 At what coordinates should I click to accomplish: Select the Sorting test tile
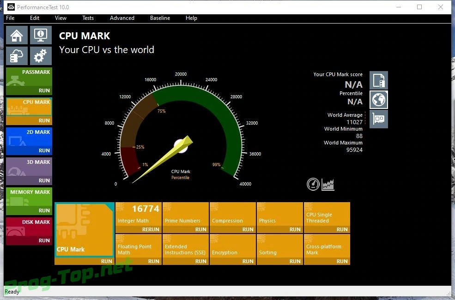tap(280, 246)
